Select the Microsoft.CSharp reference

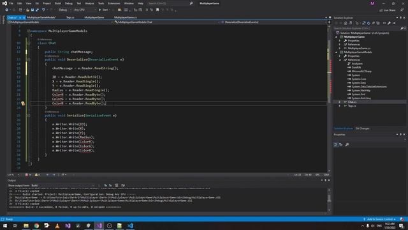tap(361, 71)
